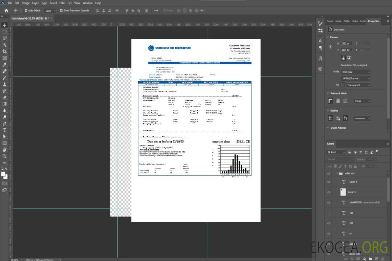Select the Move tool in the left toolbar
The image size is (392, 261).
[4, 25]
